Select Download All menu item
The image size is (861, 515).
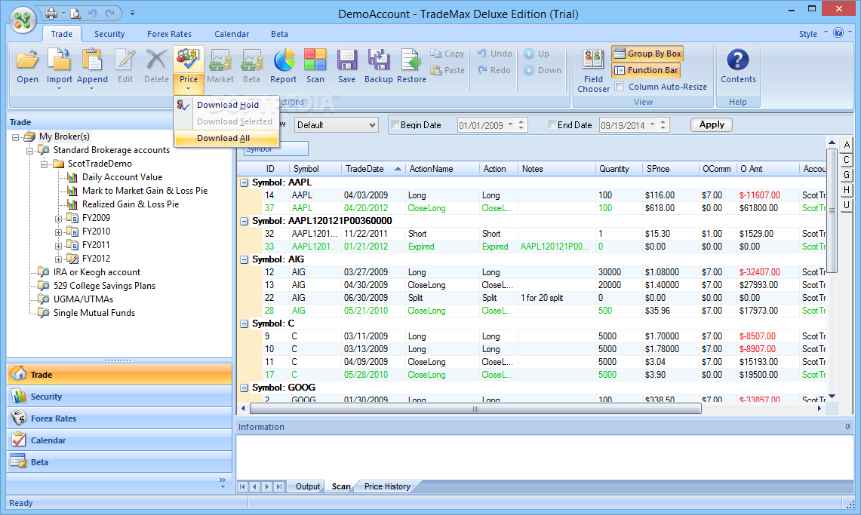227,138
